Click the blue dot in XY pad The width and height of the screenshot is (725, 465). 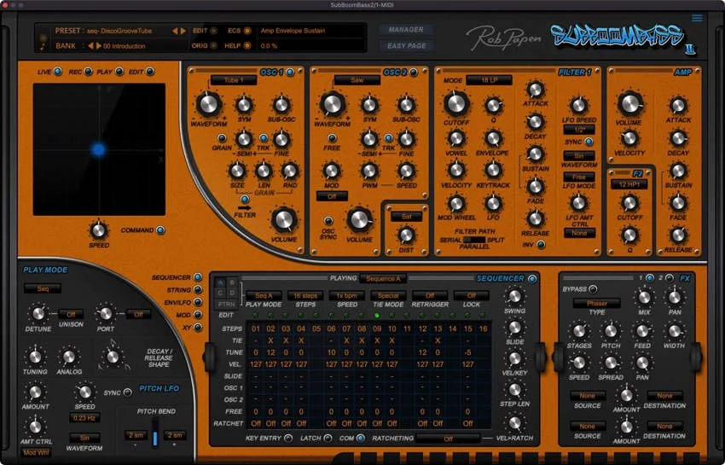click(98, 149)
